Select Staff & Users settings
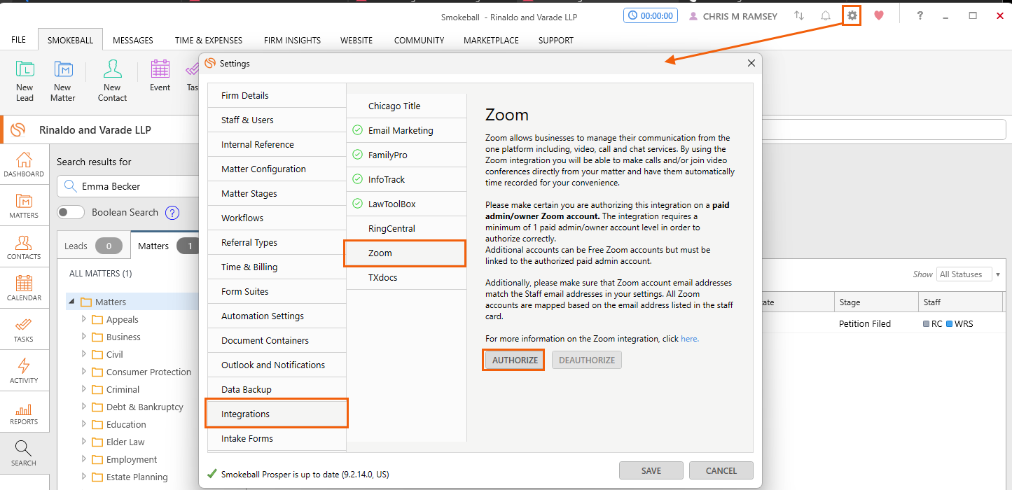This screenshot has width=1012, height=490. [277, 120]
